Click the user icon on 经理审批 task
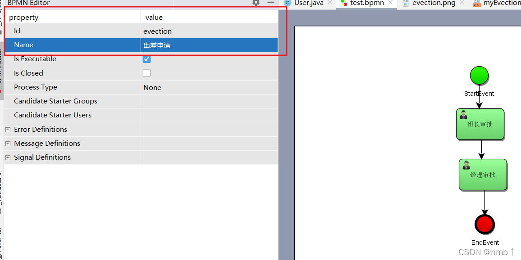Image resolution: width=521 pixels, height=260 pixels. pyautogui.click(x=466, y=165)
